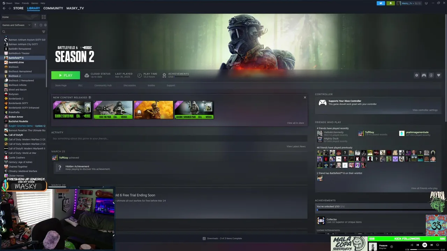Click the sort order arrow icon
Screen dimensions: 447x251
(35, 25)
